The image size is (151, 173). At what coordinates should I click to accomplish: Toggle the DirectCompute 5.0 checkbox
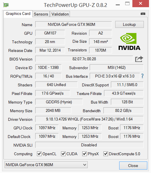tap(106, 154)
